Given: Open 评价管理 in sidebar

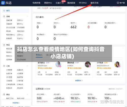Looking at the screenshot, I should pos(9,77).
